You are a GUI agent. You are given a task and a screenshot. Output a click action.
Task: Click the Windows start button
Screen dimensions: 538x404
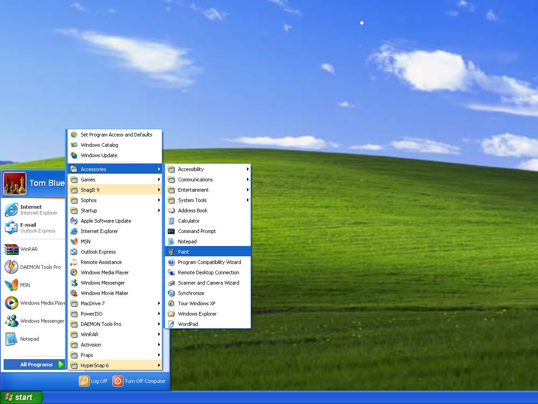(x=21, y=397)
